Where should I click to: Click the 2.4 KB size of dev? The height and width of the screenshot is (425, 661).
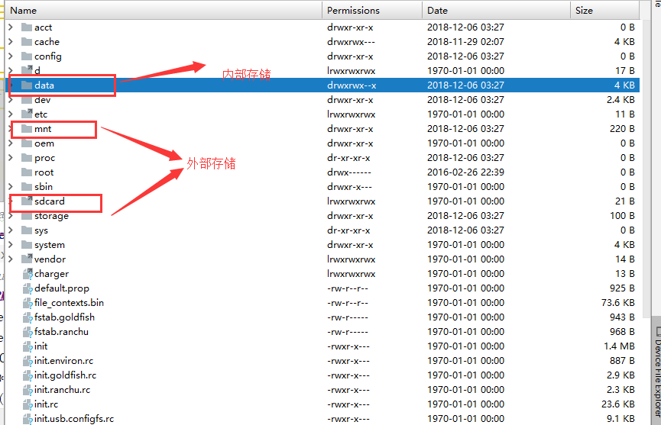[x=620, y=100]
